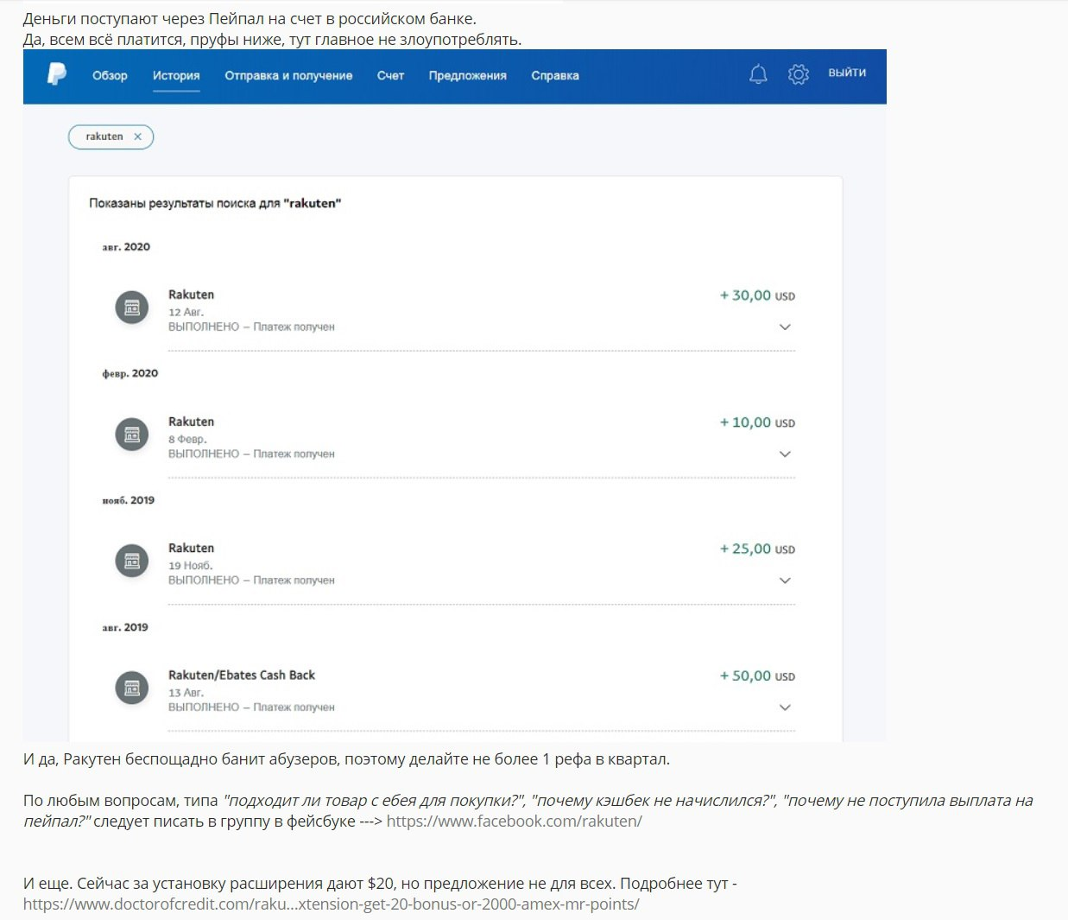
Task: Click the Rakuten name on 19 Нояб. payment
Action: tap(191, 548)
